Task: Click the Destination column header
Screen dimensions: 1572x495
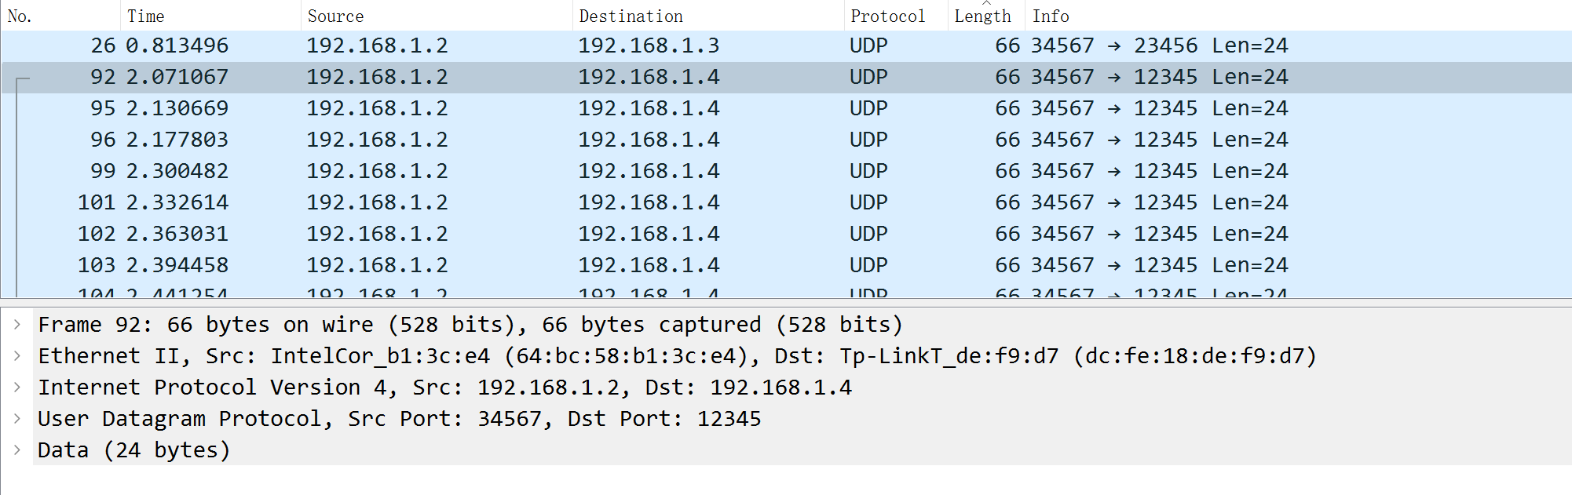Action: tap(708, 16)
